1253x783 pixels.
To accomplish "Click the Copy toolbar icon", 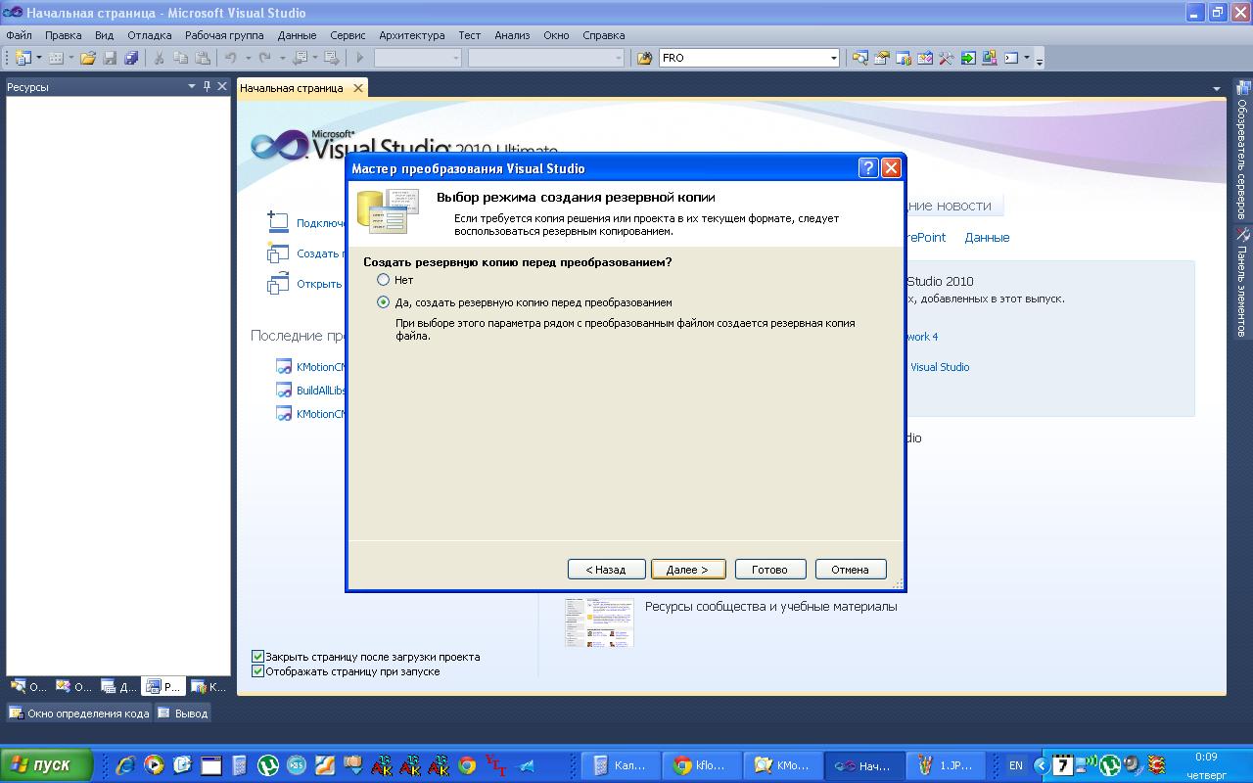I will (x=180, y=58).
